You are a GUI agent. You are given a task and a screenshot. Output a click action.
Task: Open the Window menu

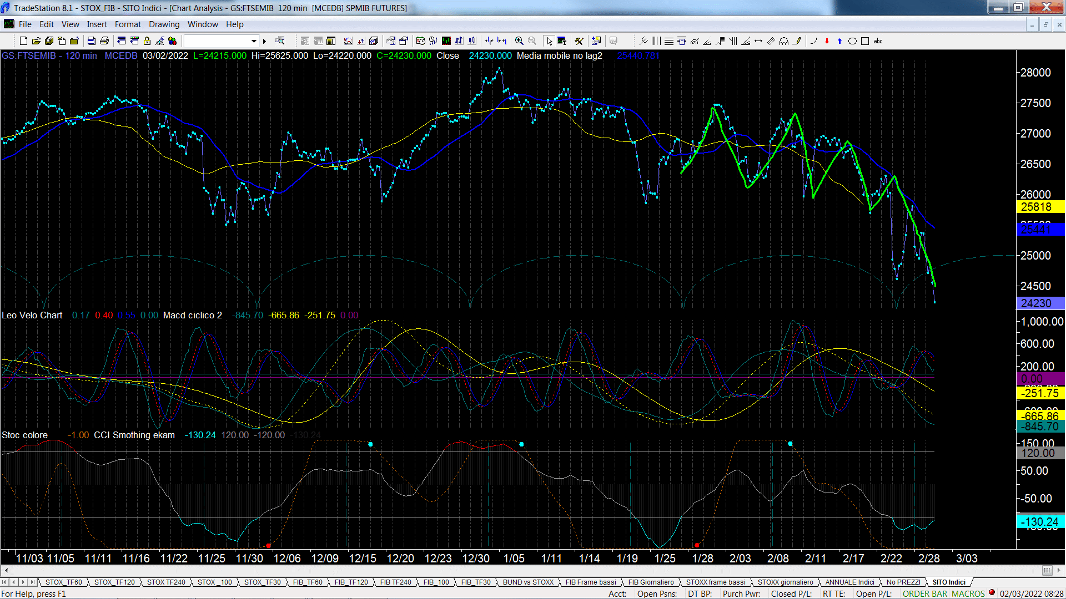coord(203,24)
